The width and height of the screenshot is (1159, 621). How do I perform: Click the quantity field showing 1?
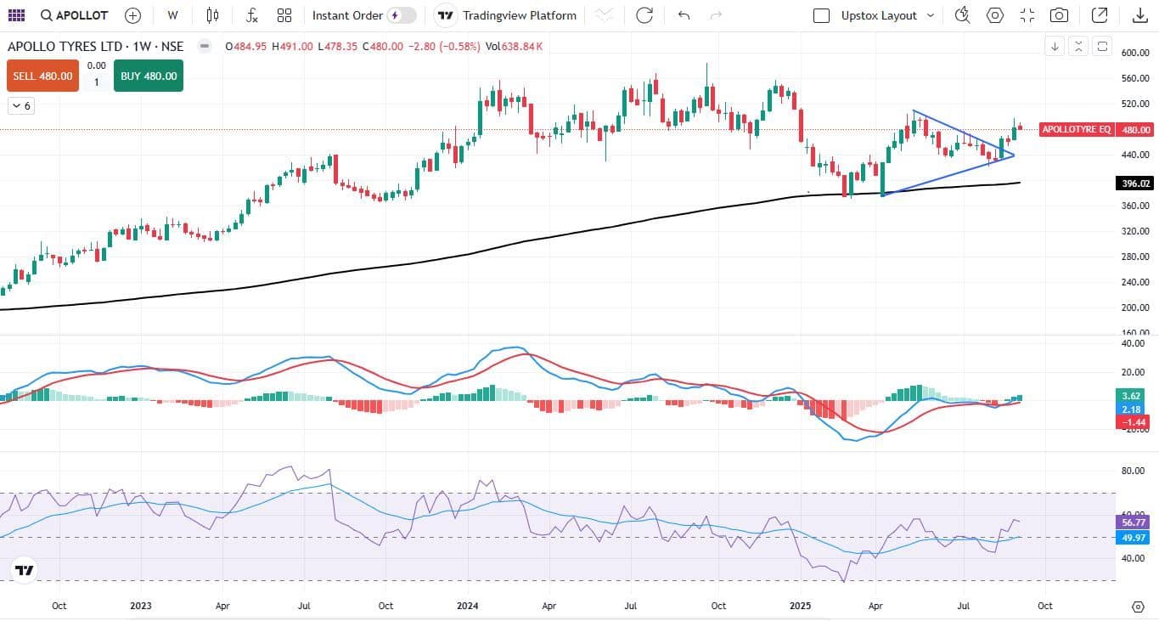[x=96, y=82]
